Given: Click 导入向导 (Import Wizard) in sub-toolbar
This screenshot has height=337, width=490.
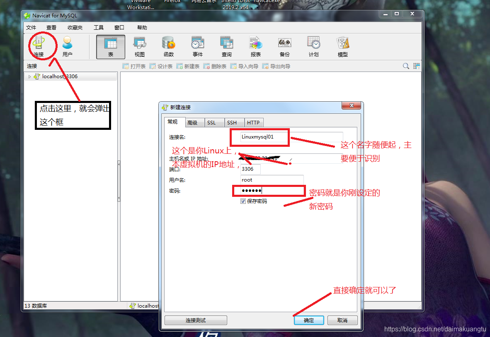Looking at the screenshot, I should coord(244,66).
